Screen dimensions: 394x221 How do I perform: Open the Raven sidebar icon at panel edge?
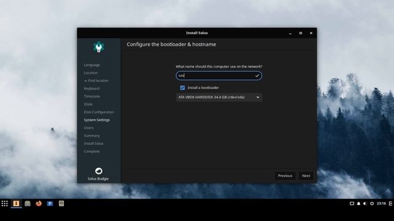391,203
